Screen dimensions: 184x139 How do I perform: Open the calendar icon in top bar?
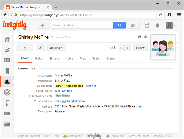click(x=147, y=25)
